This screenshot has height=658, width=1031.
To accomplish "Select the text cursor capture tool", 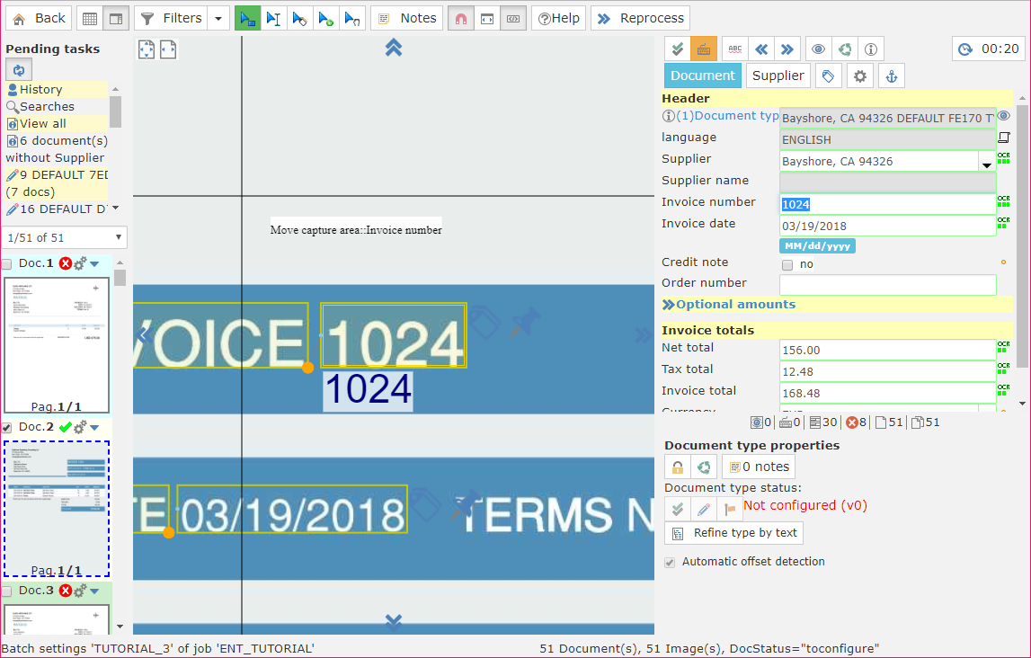I will [273, 18].
